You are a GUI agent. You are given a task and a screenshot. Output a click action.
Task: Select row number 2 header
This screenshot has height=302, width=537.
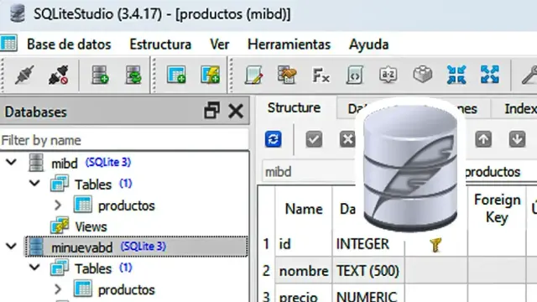[267, 271]
